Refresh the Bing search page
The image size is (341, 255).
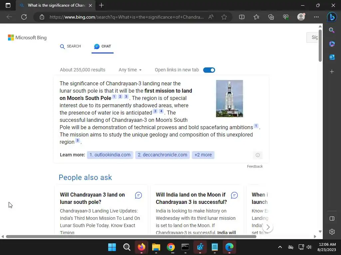pos(24,17)
